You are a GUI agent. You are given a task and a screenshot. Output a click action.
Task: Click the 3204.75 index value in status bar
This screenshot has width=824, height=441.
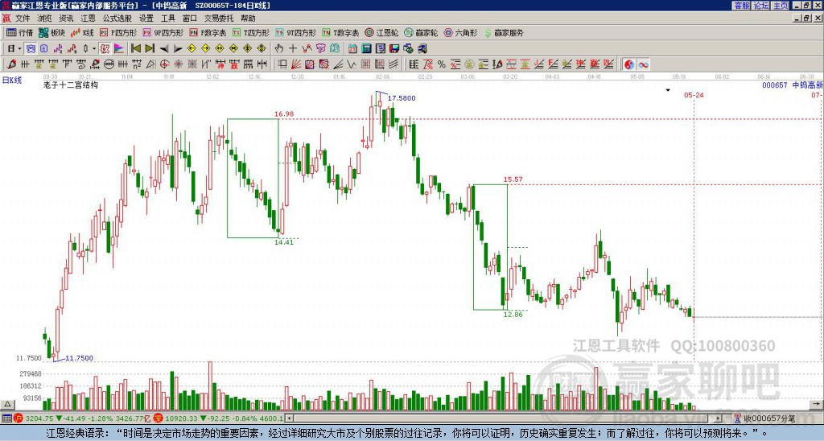[x=39, y=418]
